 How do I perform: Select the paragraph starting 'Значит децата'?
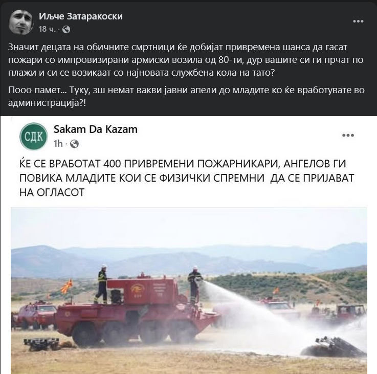(186, 60)
